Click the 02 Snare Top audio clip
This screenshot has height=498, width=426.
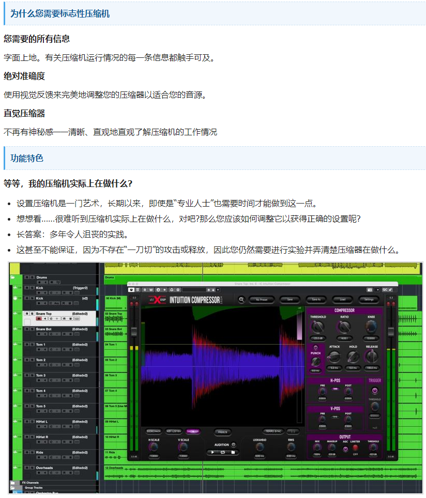point(116,318)
